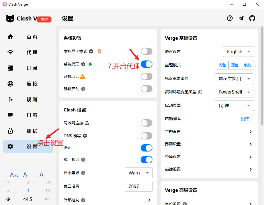The height and width of the screenshot is (205, 264).
Task: Open the PowerShell environment type dropdown
Action: point(234,92)
